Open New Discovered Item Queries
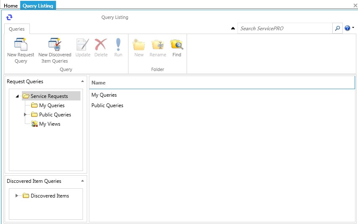358x224 pixels. [x=55, y=51]
